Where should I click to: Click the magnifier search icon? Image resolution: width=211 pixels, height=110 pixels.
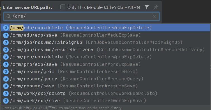[9, 16]
